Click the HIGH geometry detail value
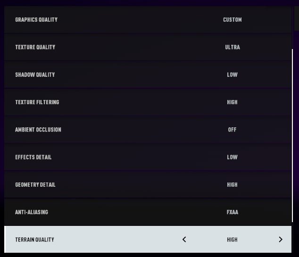Viewport: 299px width, 257px height. tap(233, 184)
